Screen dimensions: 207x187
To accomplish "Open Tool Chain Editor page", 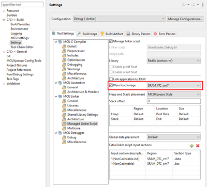I will tap(22, 47).
